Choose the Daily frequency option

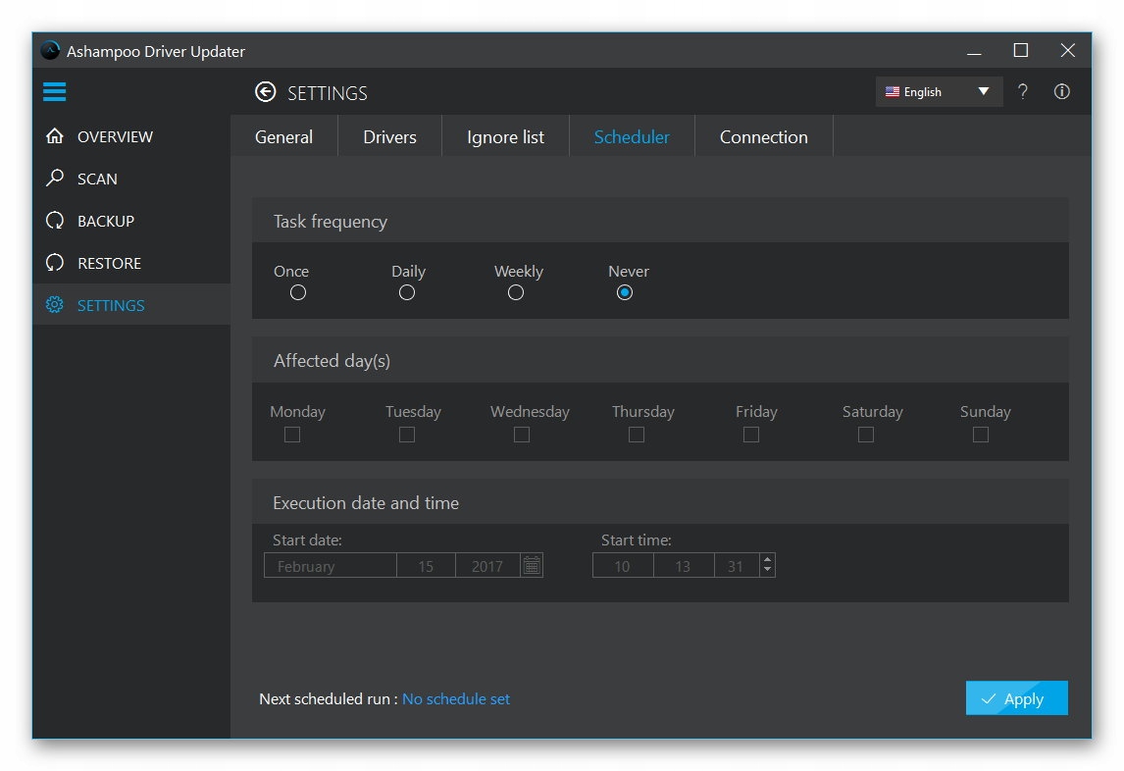(407, 292)
